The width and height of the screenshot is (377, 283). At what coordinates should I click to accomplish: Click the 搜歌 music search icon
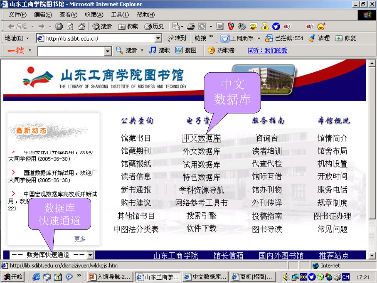pyautogui.click(x=152, y=50)
